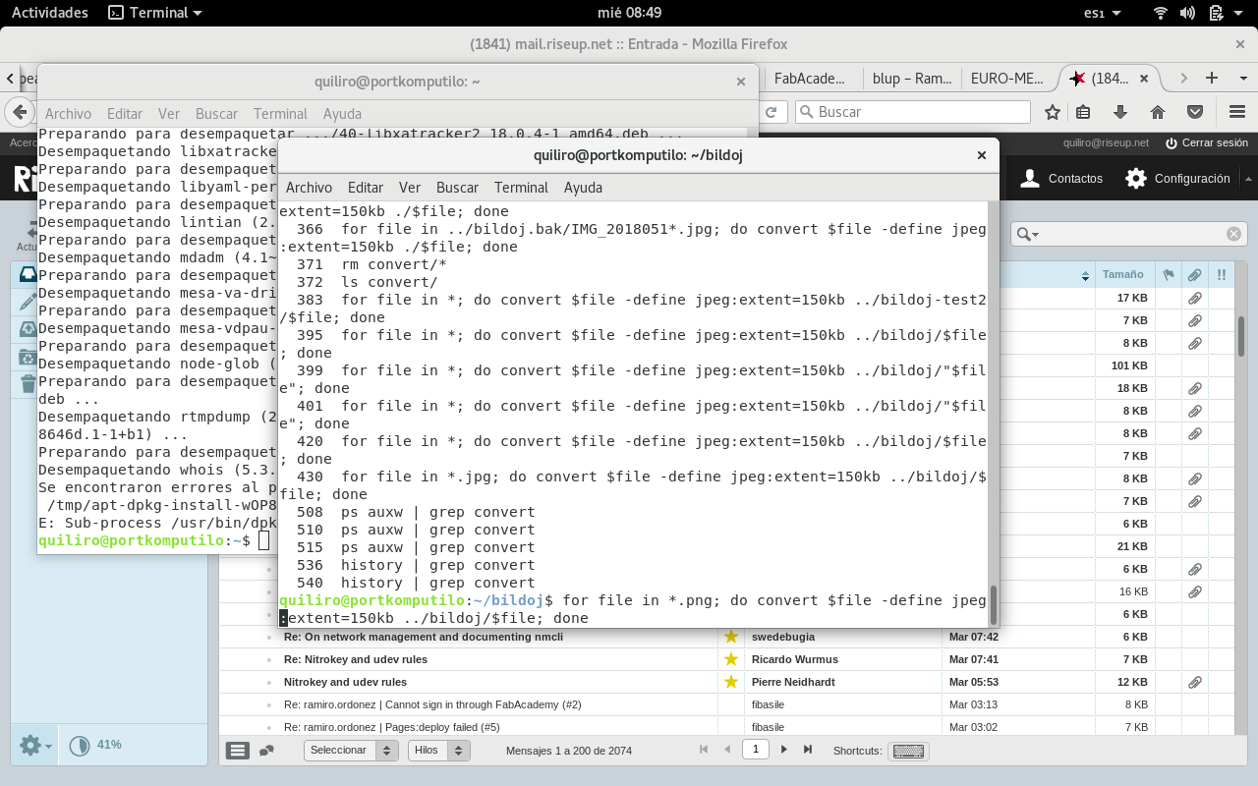Image resolution: width=1258 pixels, height=786 pixels.
Task: Open the Firefox downloads arrow
Action: (x=1119, y=112)
